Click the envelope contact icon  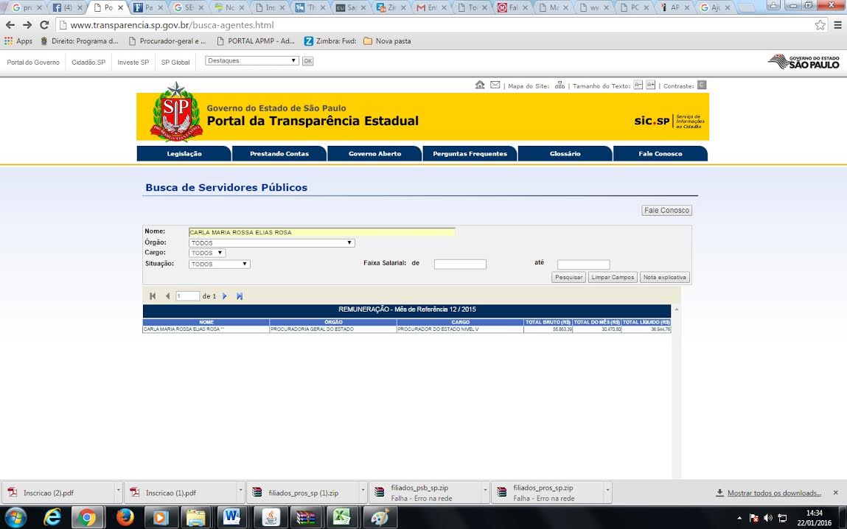coord(495,85)
